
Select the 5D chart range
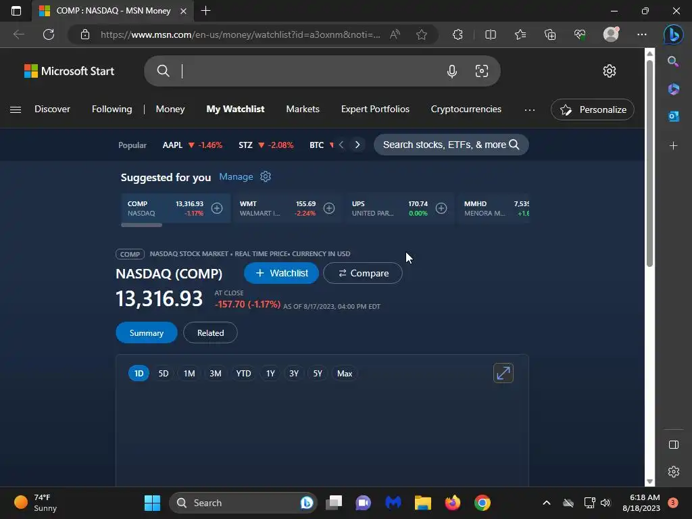coord(164,373)
